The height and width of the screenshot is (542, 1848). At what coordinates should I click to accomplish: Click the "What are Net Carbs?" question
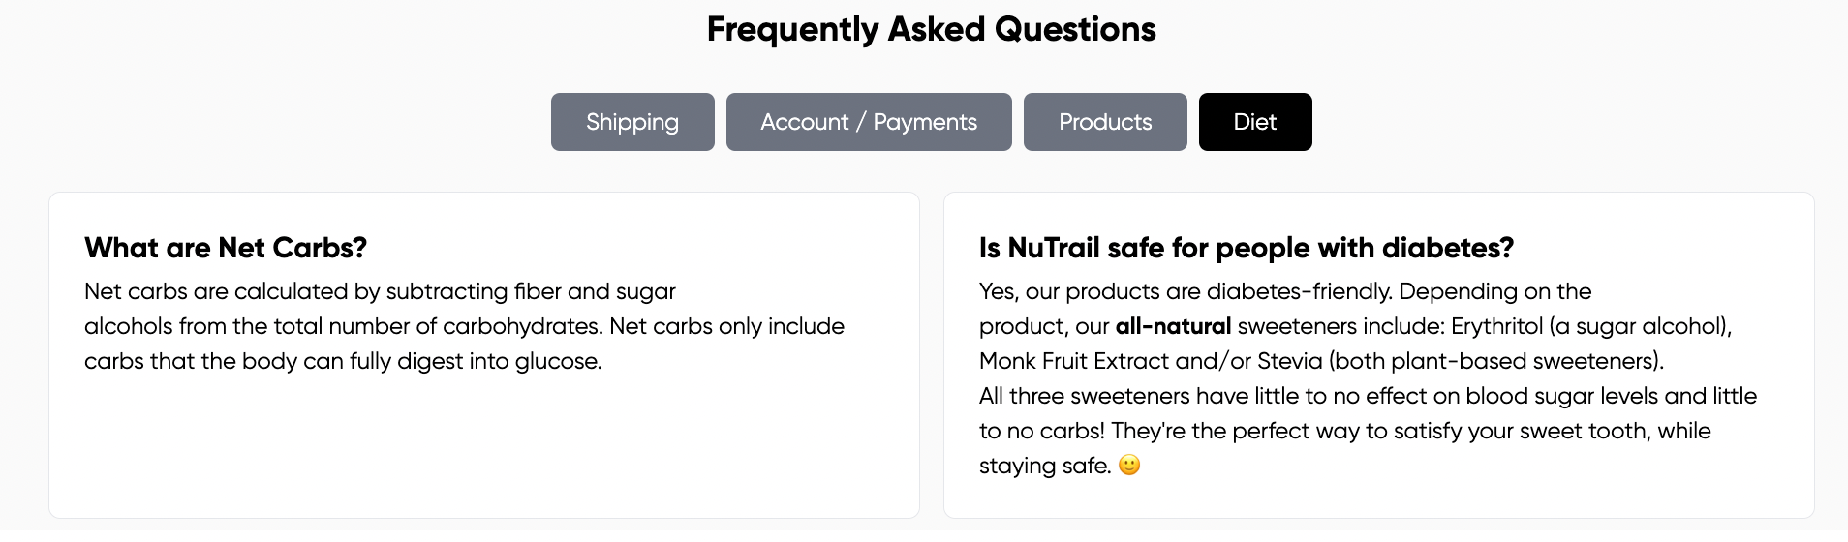point(226,248)
